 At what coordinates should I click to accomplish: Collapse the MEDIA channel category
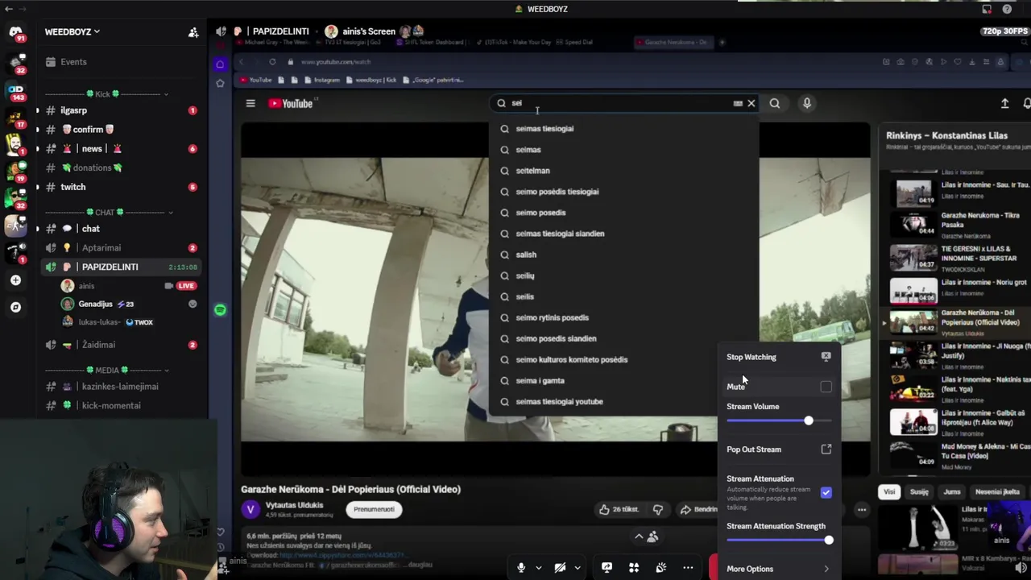[x=106, y=371]
